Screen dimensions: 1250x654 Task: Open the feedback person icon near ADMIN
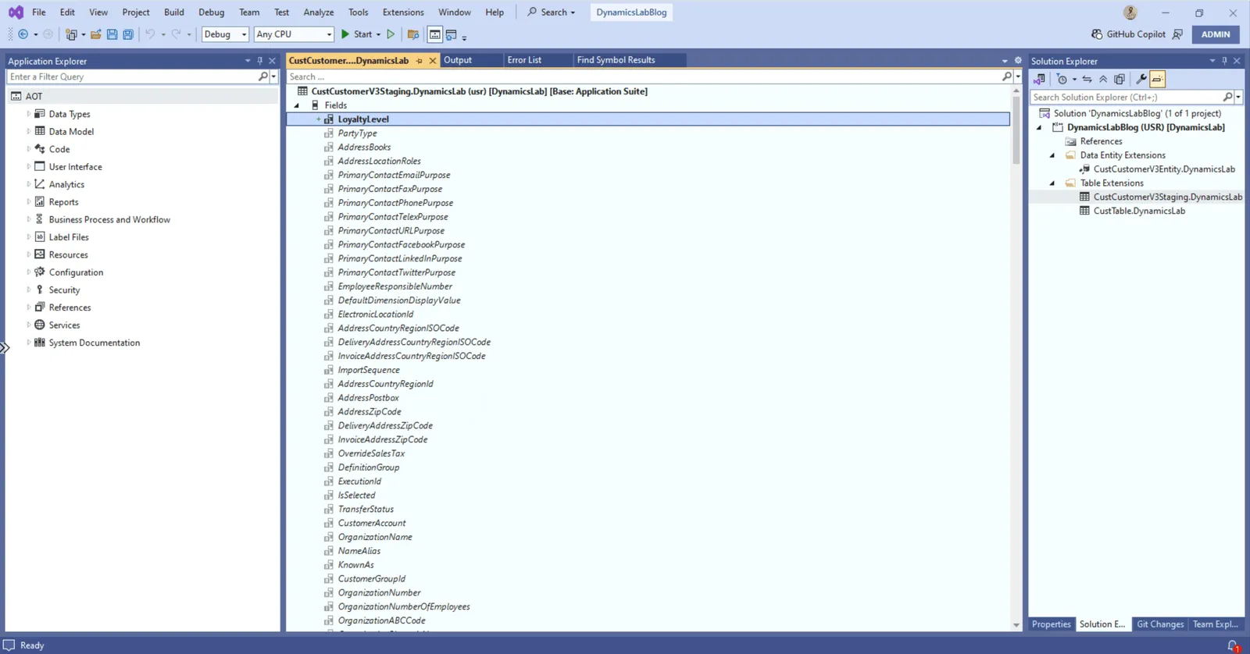click(1177, 34)
